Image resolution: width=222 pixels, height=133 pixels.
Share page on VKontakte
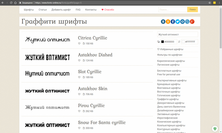click(163, 21)
